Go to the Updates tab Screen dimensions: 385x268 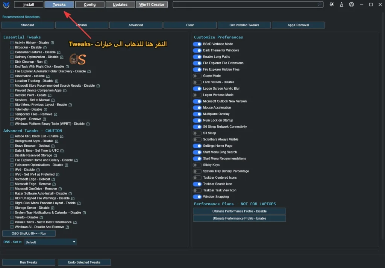(120, 5)
